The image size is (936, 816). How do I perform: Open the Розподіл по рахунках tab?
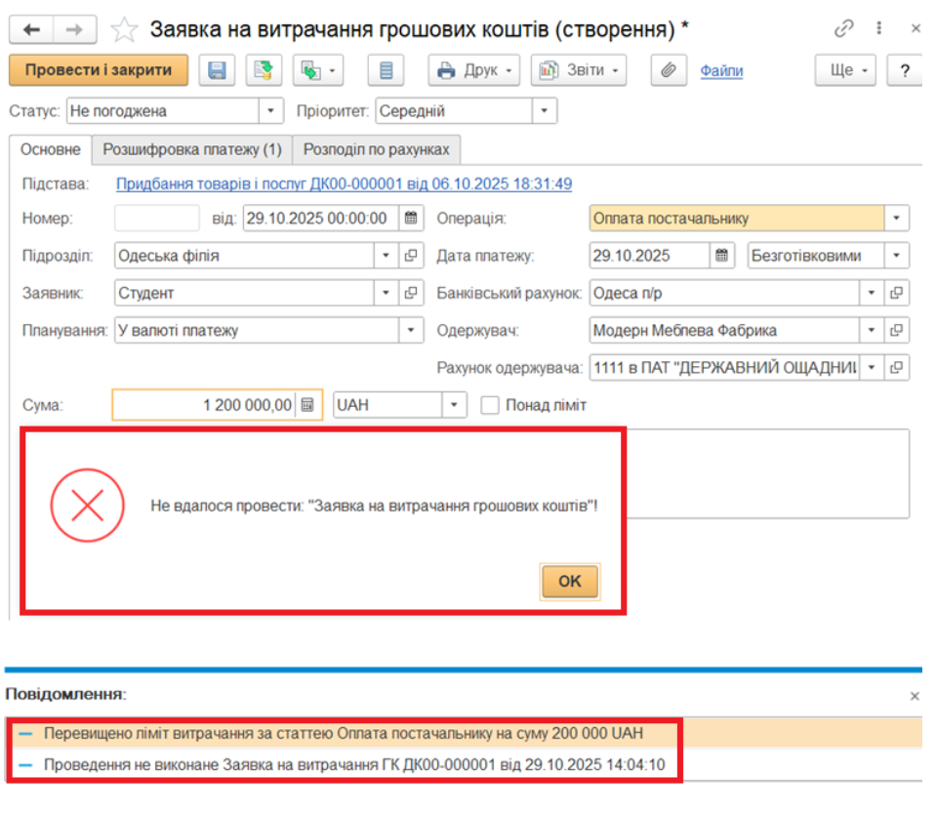376,150
